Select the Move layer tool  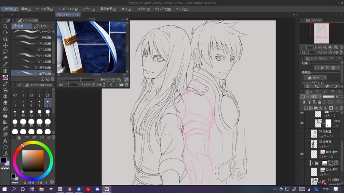coord(5,45)
